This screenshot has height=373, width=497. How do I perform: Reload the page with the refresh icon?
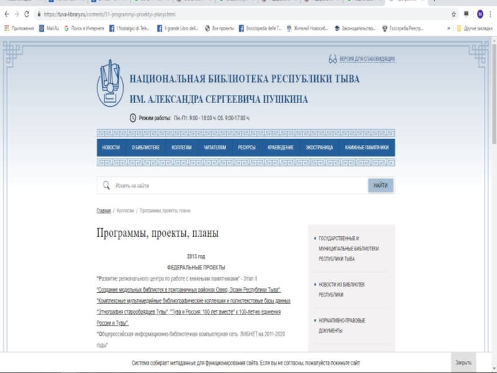point(27,14)
